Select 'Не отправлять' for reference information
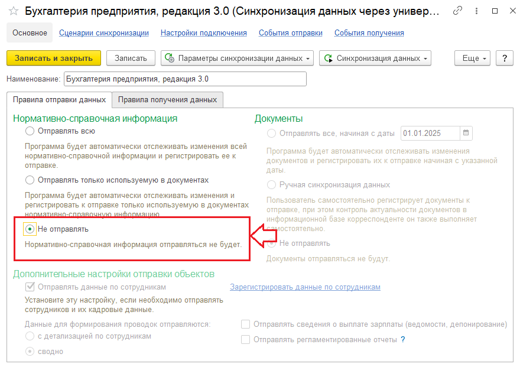 click(x=30, y=229)
